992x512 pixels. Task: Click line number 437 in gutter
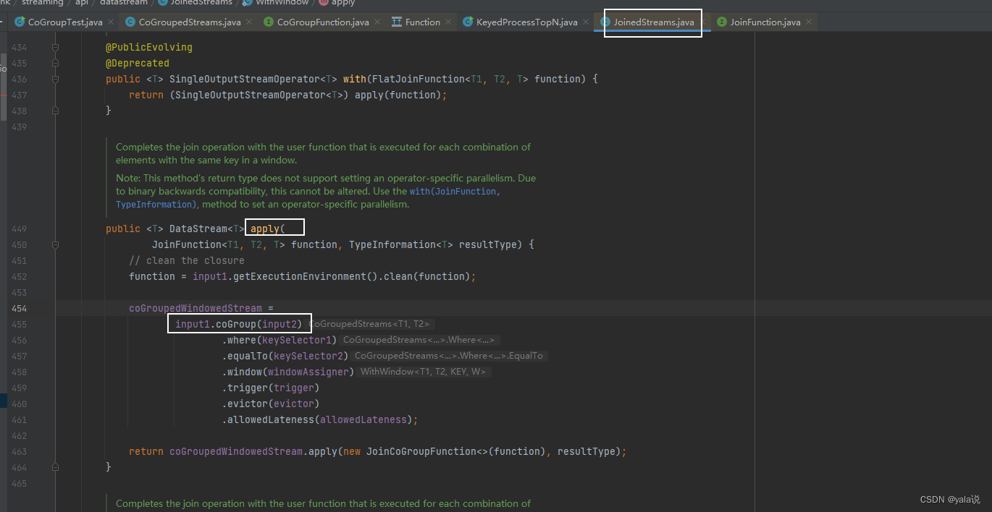pyautogui.click(x=20, y=95)
